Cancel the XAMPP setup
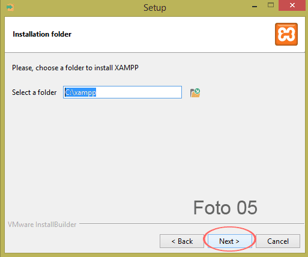This screenshot has height=257, width=308. pos(278,241)
